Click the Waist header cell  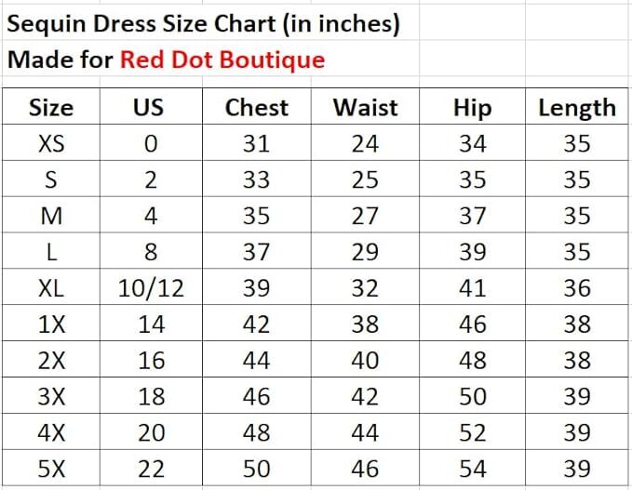click(365, 107)
